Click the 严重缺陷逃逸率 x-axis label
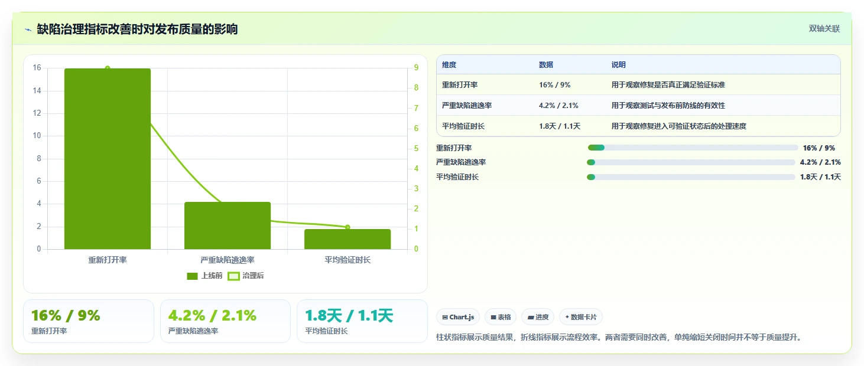The width and height of the screenshot is (864, 366). tap(228, 260)
